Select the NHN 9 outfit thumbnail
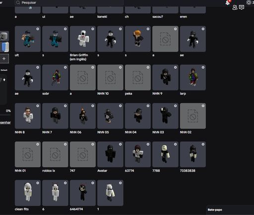 point(165,78)
